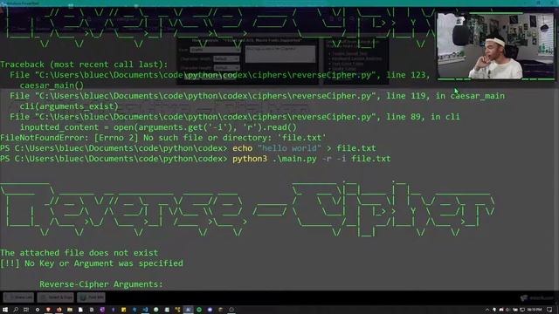Open the taskbar search magnifier
Image resolution: width=559 pixels, height=314 pixels.
(16, 310)
